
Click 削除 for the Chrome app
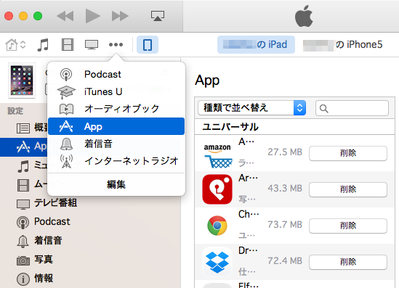[x=348, y=226]
